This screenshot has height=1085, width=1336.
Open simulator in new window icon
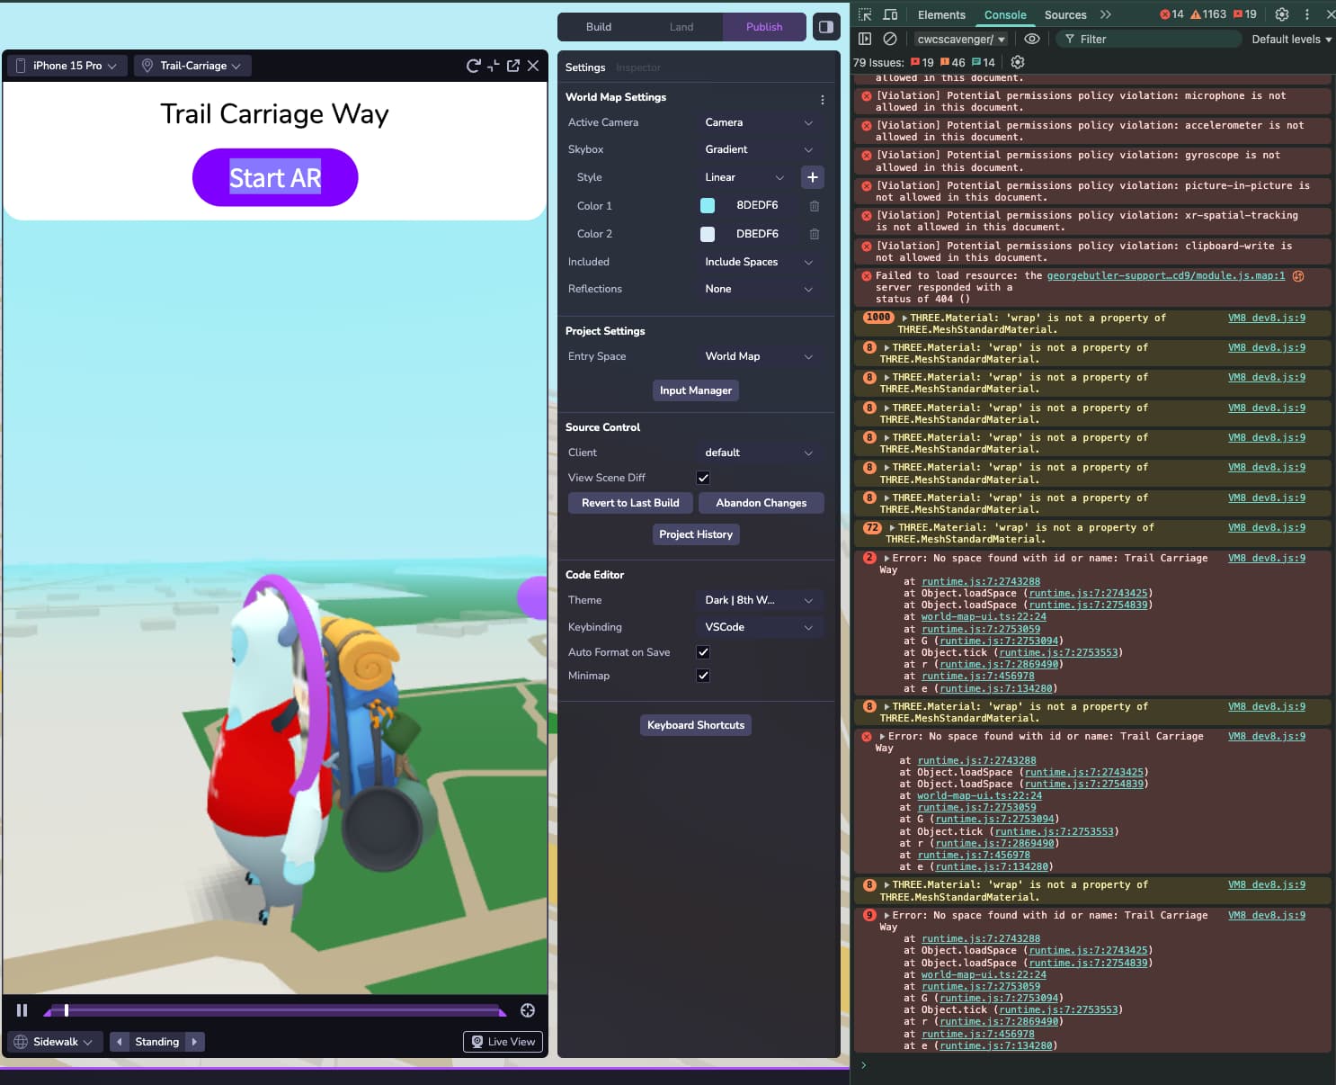[513, 66]
